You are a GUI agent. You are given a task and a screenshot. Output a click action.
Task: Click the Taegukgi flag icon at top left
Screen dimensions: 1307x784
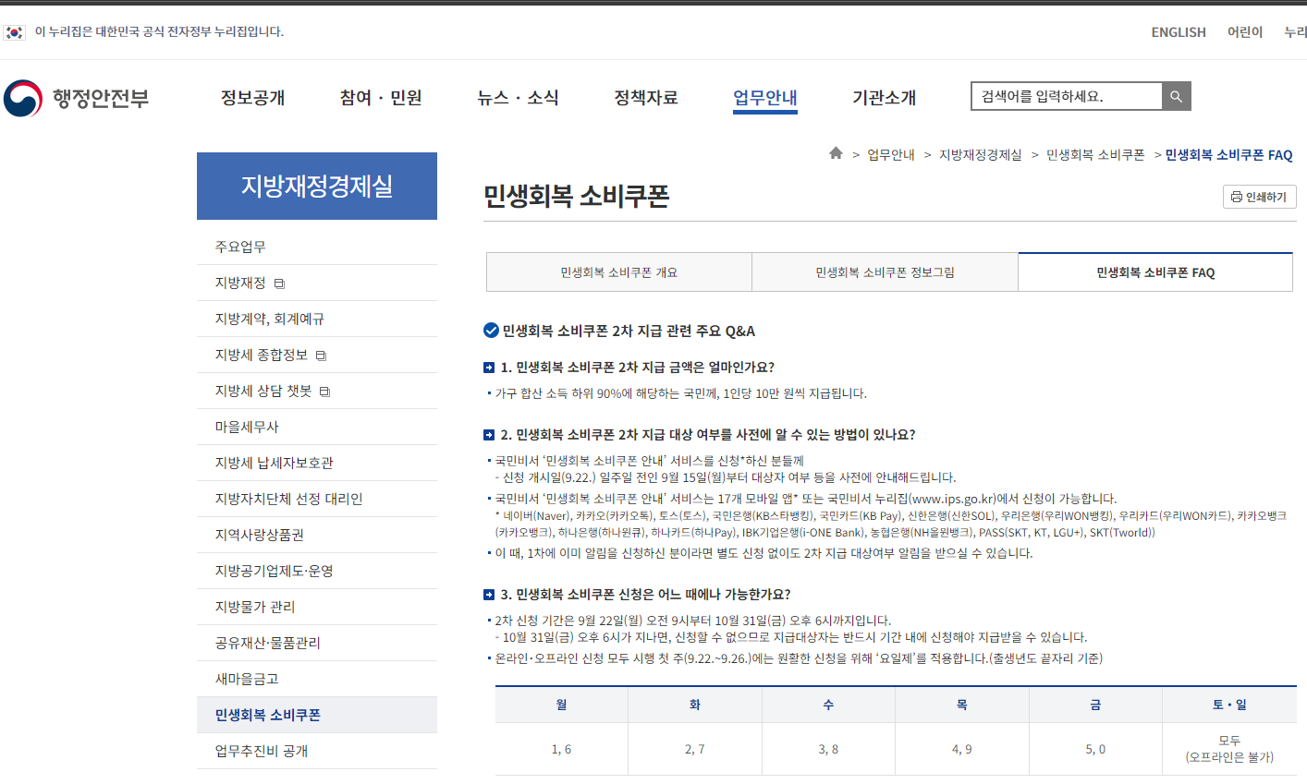pos(14,30)
